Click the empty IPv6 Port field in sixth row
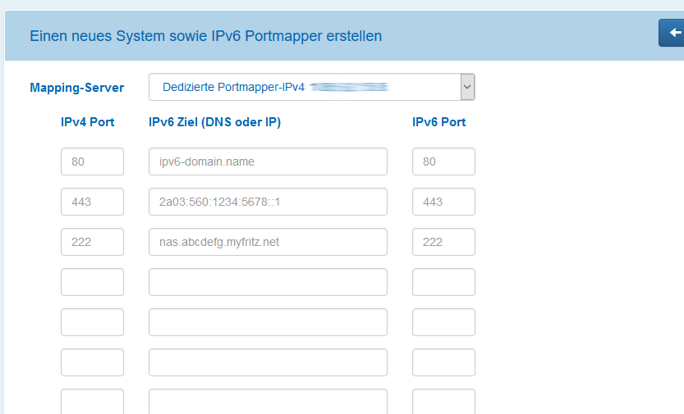This screenshot has width=684, height=414. point(443,362)
